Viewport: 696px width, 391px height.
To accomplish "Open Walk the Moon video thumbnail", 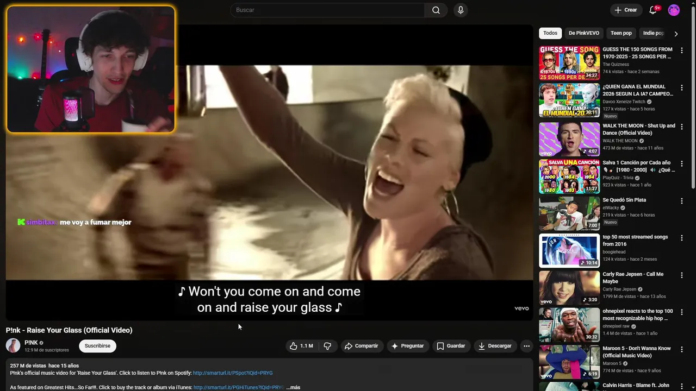I will pyautogui.click(x=569, y=139).
